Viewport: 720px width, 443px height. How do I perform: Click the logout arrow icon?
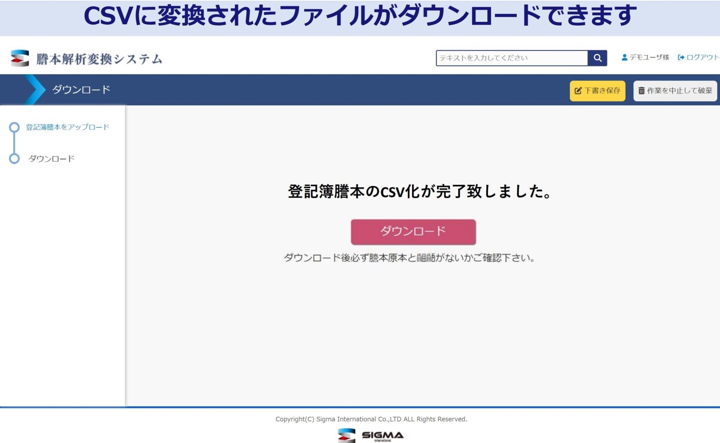coord(681,58)
